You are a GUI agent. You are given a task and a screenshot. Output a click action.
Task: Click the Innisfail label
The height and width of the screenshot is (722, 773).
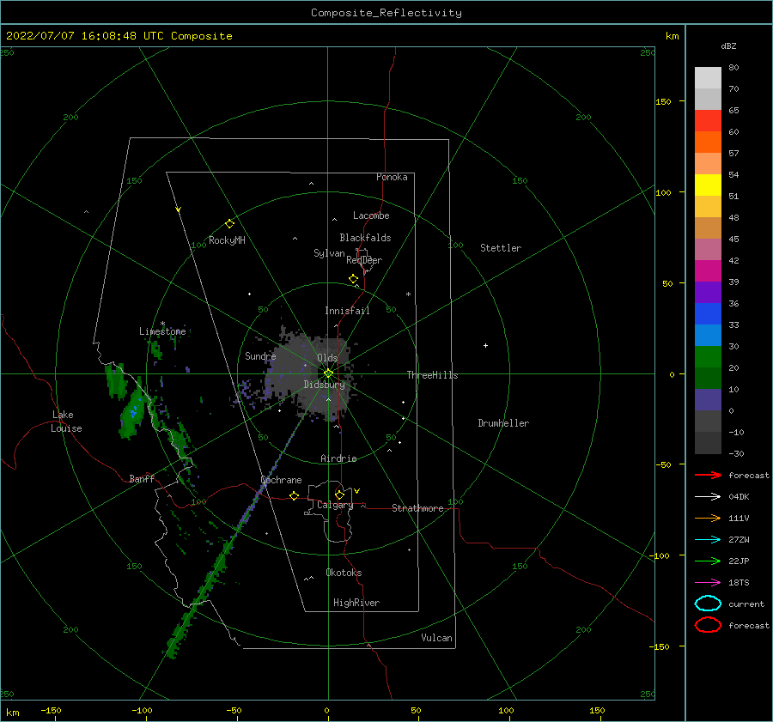pos(347,311)
